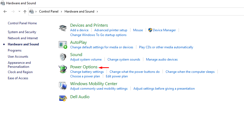
Task: Click Change Windows To Go startup options
Action: pos(98,35)
